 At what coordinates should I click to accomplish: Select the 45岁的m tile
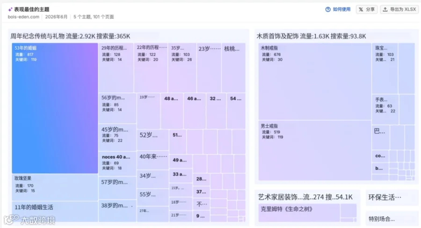(117, 137)
